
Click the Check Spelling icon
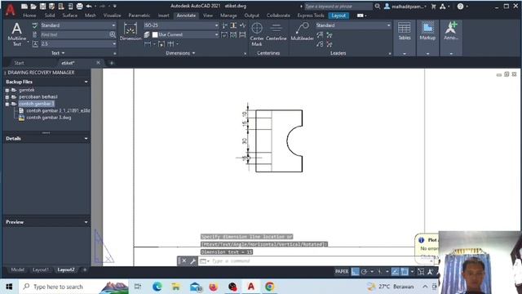point(35,25)
